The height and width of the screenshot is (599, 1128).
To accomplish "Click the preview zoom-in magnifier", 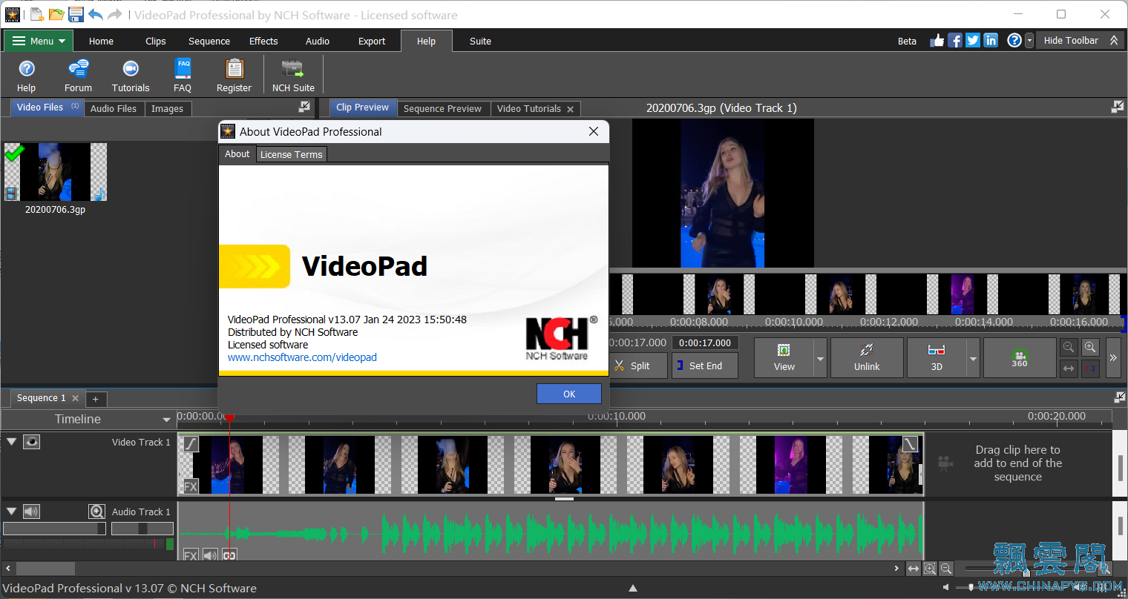I will (x=1090, y=347).
